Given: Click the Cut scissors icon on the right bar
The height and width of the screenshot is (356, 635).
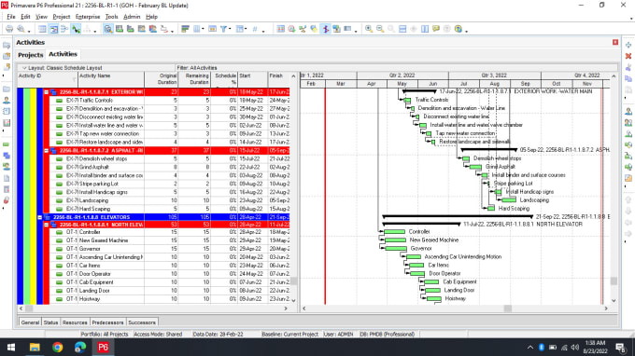Looking at the screenshot, I should 628,67.
